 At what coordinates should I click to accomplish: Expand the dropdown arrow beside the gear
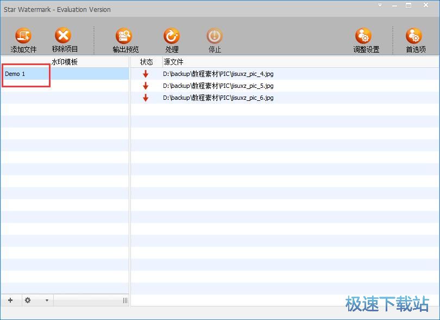pos(47,300)
